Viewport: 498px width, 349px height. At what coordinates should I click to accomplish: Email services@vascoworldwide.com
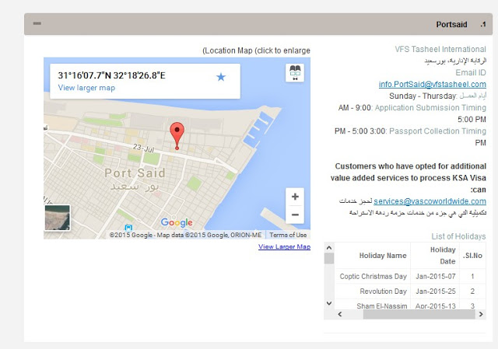[x=430, y=201]
